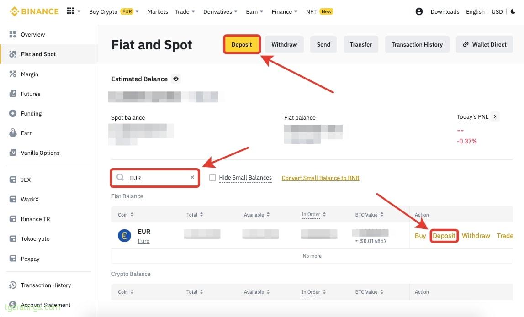Expand the apps grid dropdown arrow
Screen dimensions: 524x317
click(x=79, y=11)
